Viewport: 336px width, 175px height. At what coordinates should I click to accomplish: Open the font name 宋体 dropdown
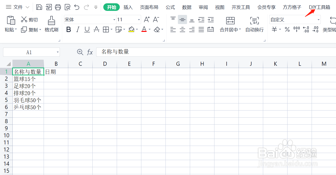click(x=114, y=20)
